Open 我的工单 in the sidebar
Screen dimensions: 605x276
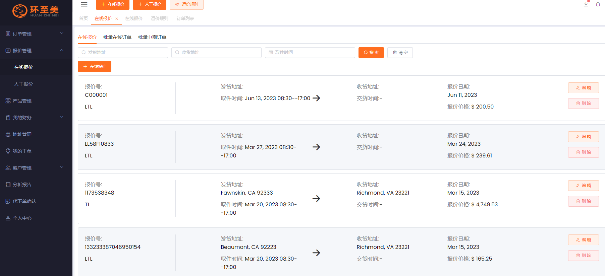click(x=22, y=151)
